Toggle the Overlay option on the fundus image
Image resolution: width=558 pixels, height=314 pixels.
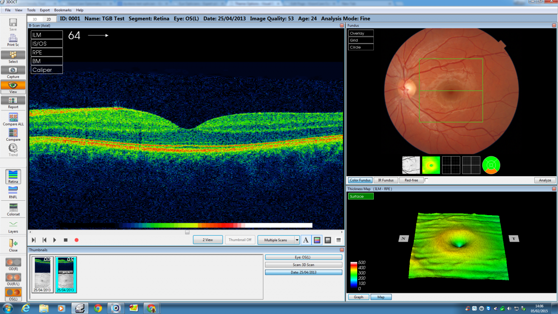pos(360,33)
